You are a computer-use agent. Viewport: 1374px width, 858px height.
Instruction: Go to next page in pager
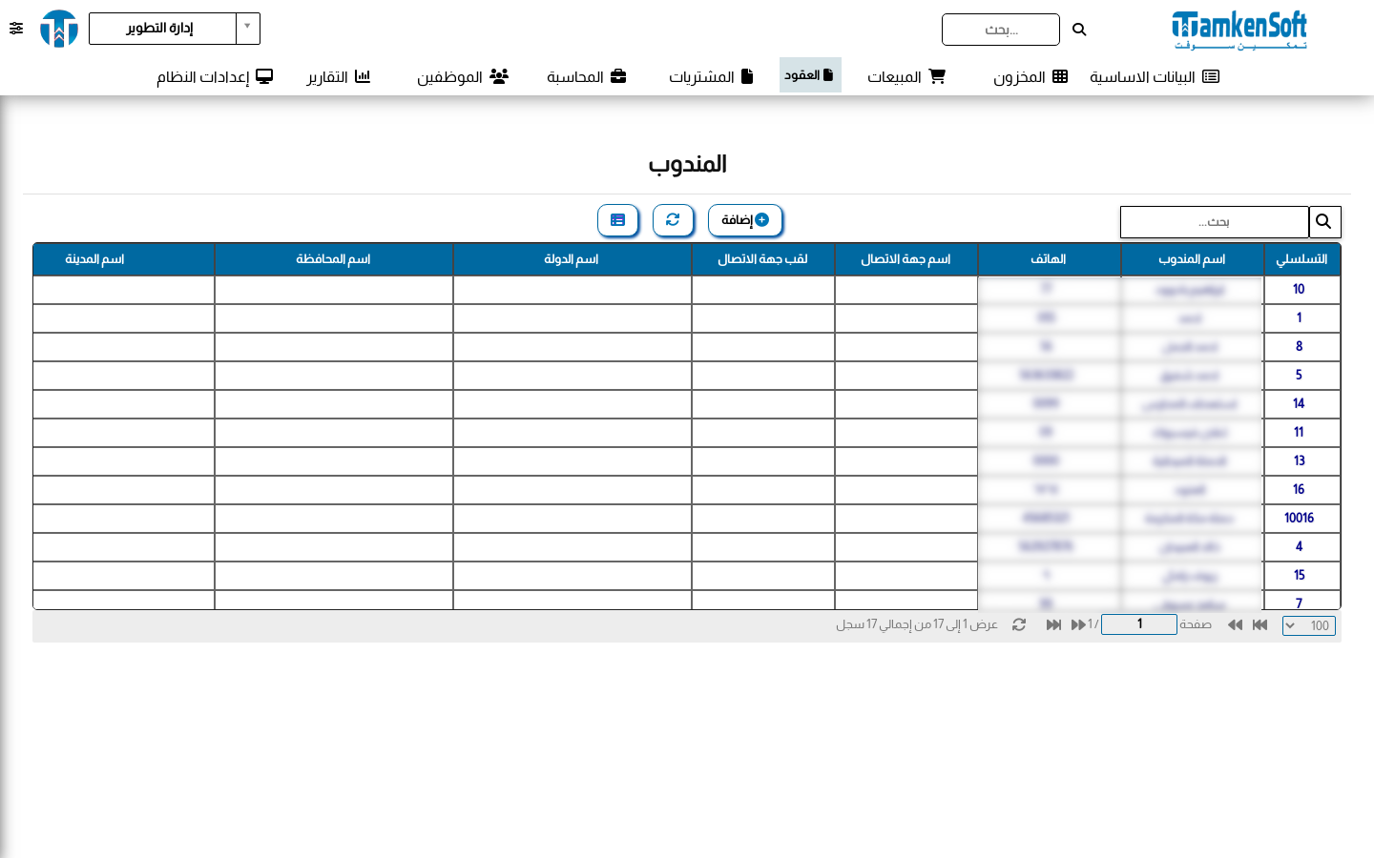1078,624
